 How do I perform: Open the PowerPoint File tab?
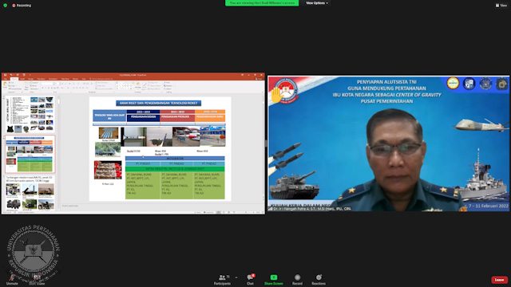6,79
